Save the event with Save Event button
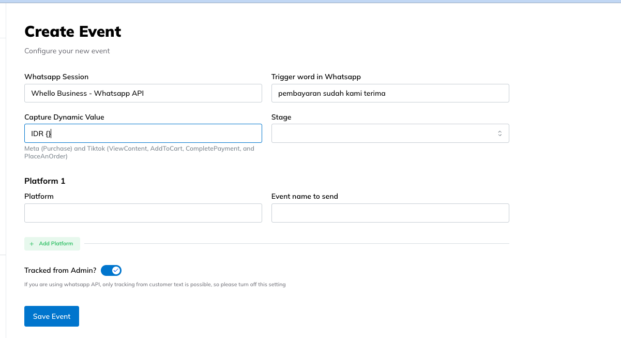This screenshot has width=621, height=338. 52,316
